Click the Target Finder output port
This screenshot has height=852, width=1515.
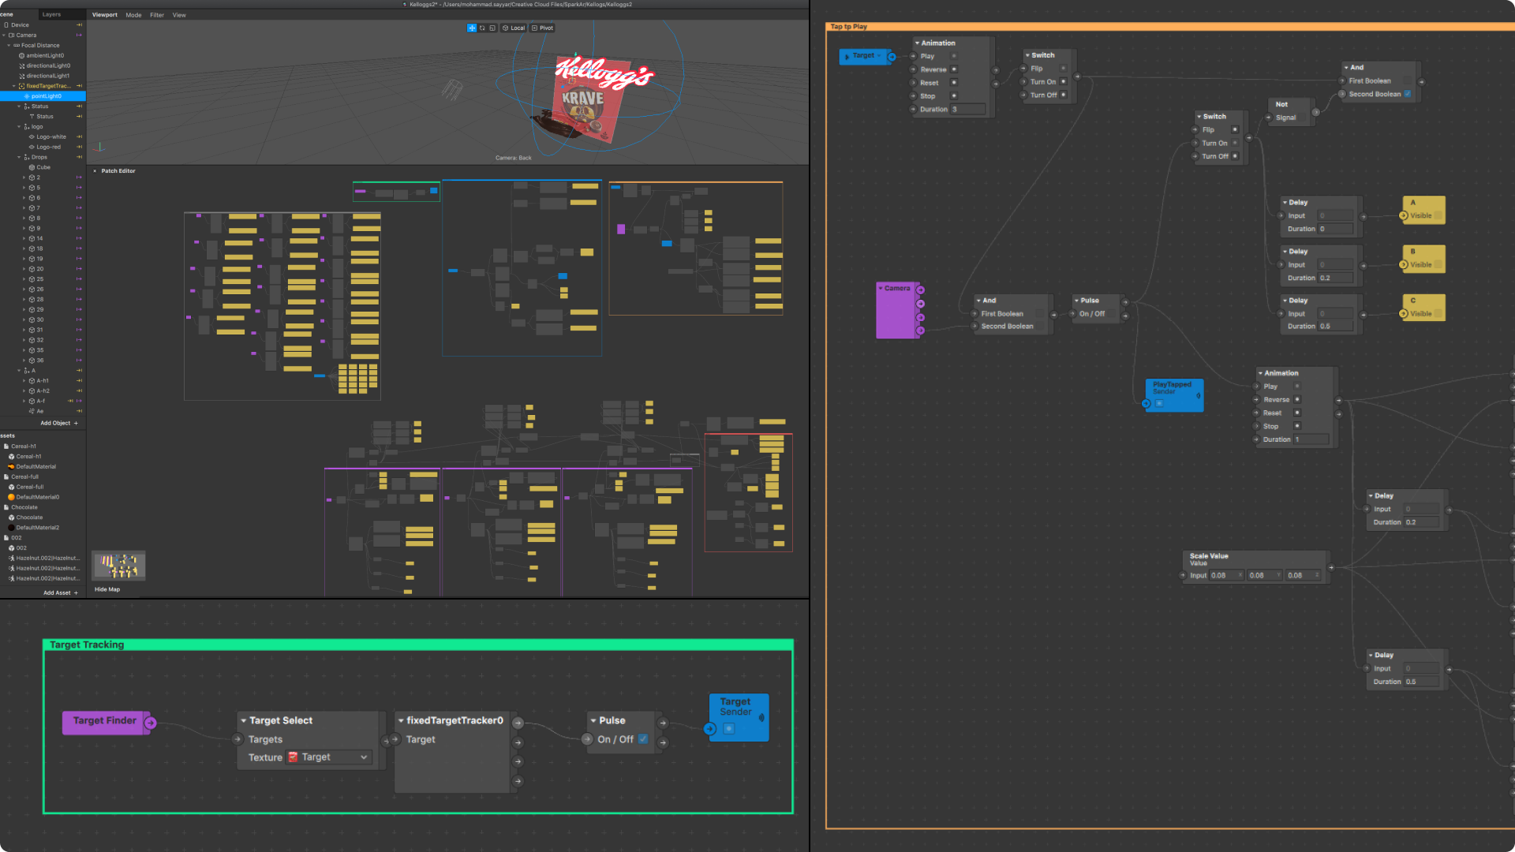(150, 723)
